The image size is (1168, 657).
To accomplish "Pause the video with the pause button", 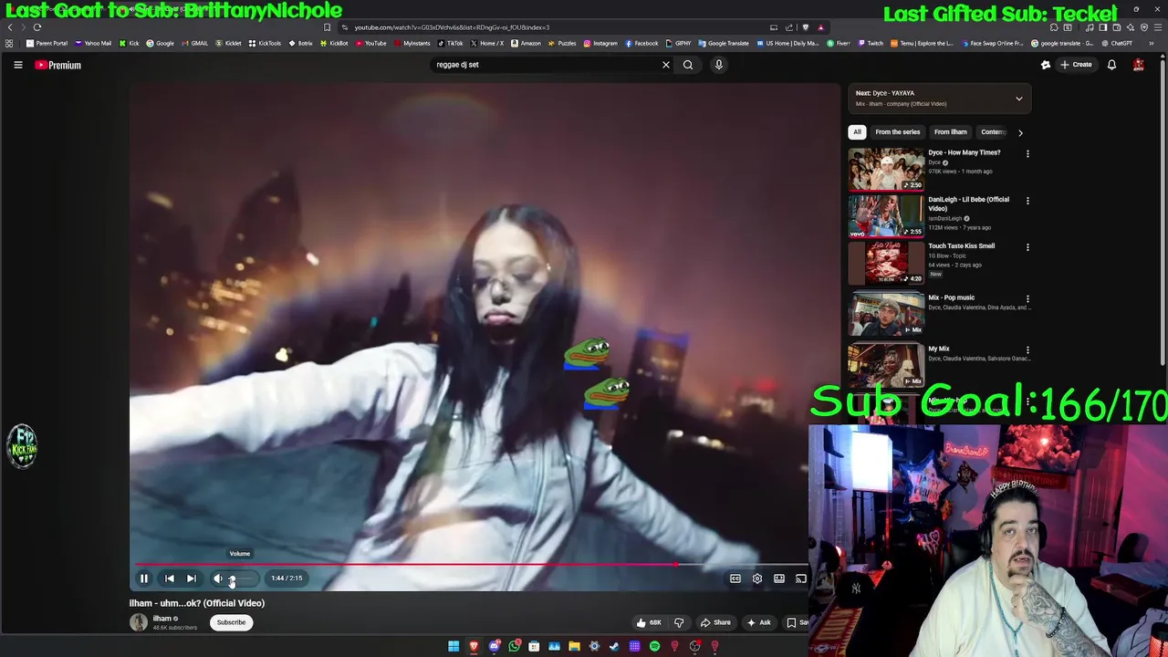I will click(144, 578).
